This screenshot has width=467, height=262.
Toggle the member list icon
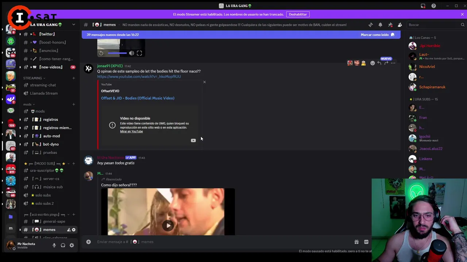click(x=400, y=25)
